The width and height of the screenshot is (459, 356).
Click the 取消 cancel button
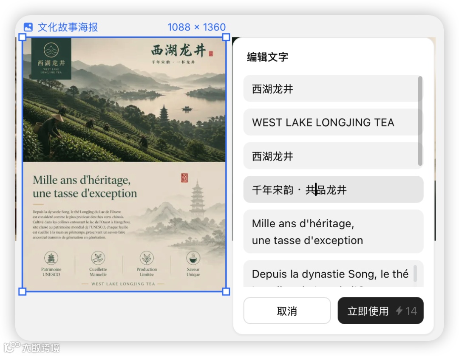coord(287,311)
